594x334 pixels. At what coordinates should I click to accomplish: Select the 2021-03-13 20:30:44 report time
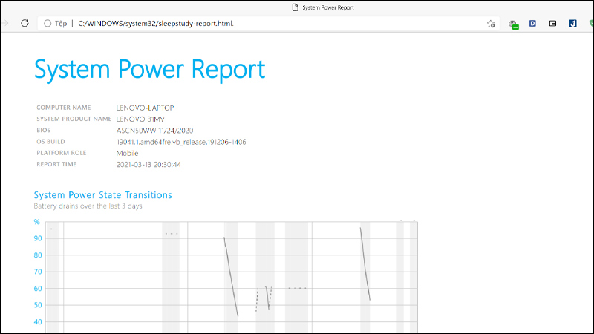click(148, 165)
